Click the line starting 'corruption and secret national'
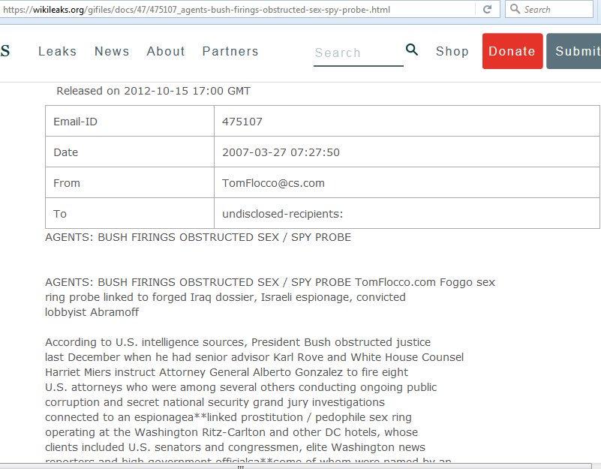 click(215, 402)
